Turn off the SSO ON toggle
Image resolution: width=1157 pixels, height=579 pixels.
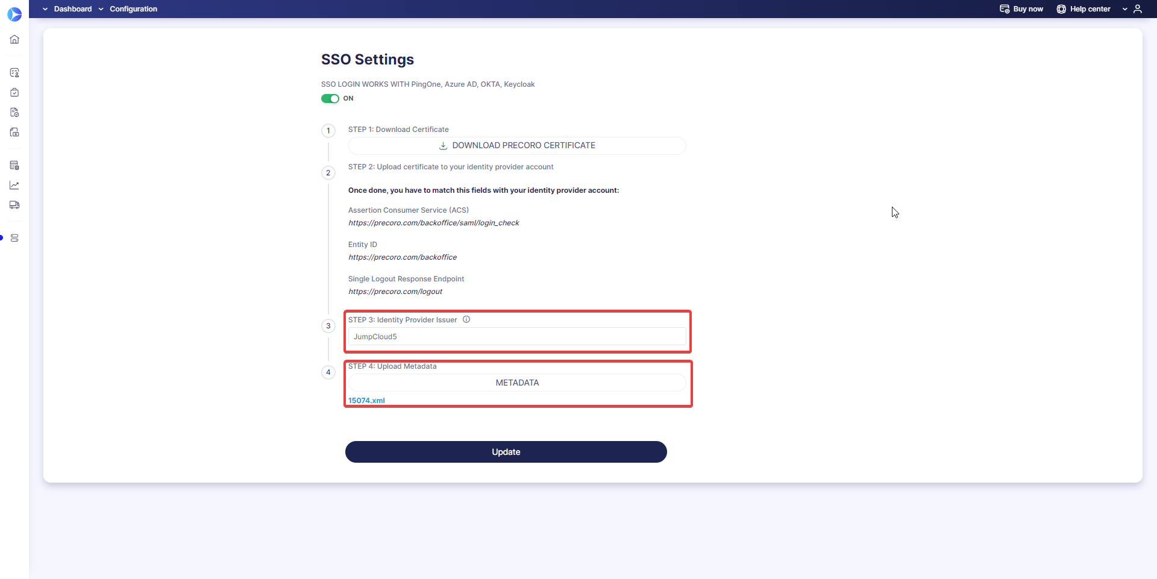330,98
